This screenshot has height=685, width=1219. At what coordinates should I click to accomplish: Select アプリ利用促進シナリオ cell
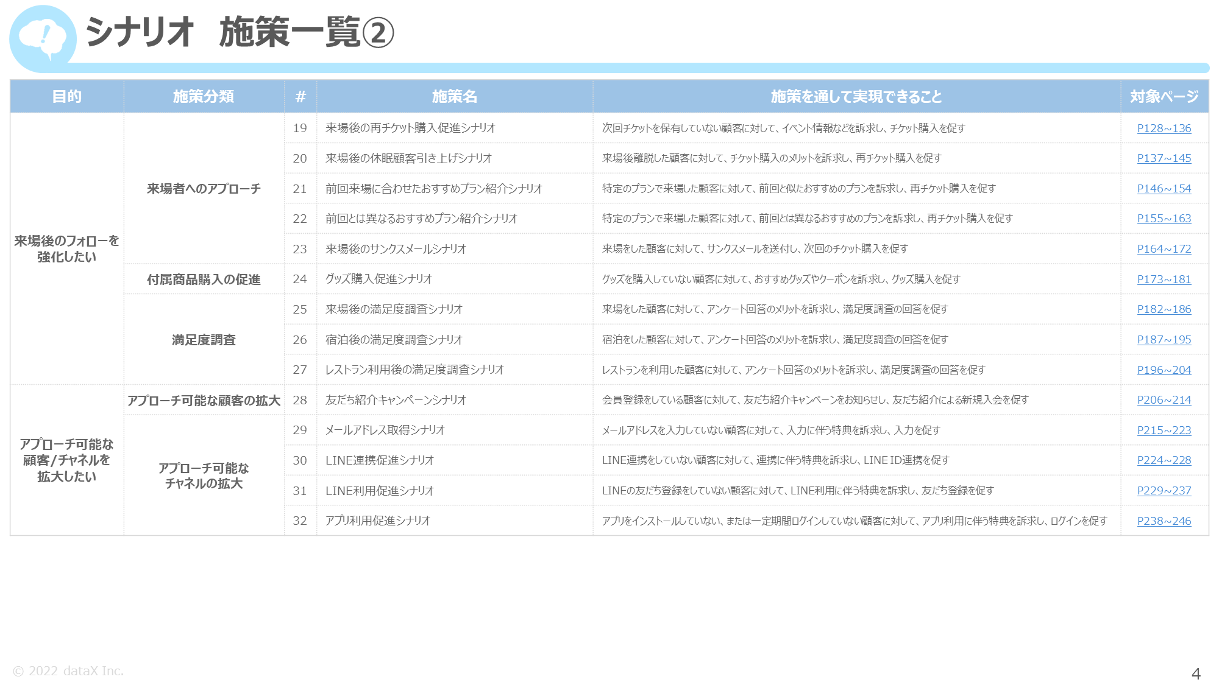click(455, 521)
